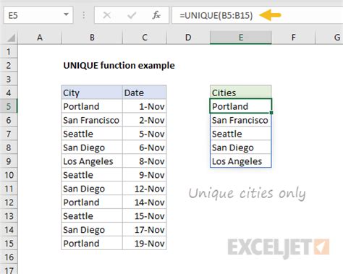The width and height of the screenshot is (343, 274).
Task: Select column F header
Action: point(293,38)
